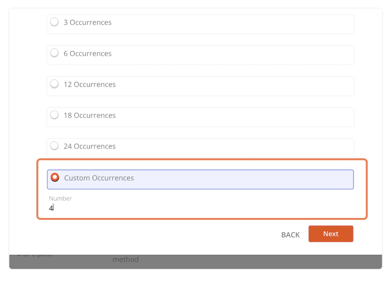Go back using the BACK button
Screen dimensions: 392x282
pyautogui.click(x=290, y=235)
